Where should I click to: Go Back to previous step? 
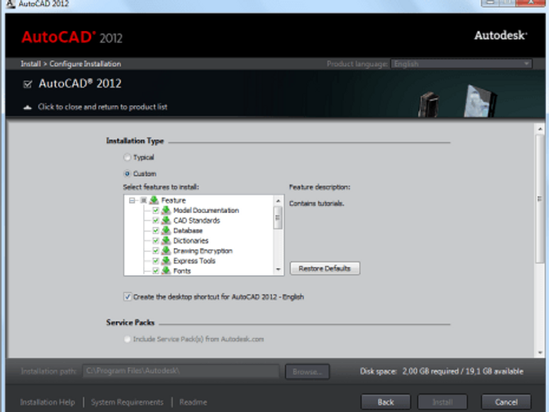click(x=385, y=402)
